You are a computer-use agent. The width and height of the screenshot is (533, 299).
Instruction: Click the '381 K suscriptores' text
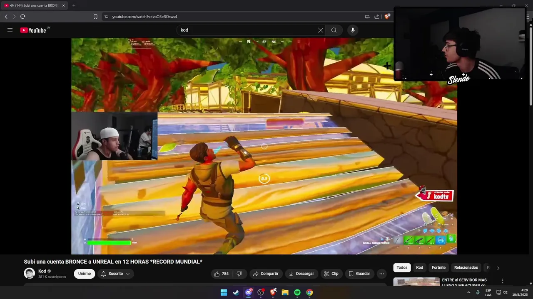click(x=52, y=277)
